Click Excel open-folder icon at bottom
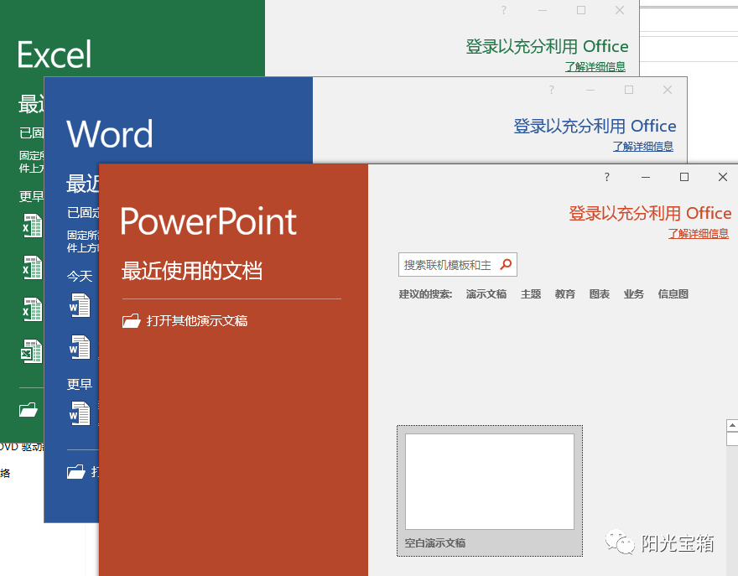738x576 pixels. click(29, 409)
